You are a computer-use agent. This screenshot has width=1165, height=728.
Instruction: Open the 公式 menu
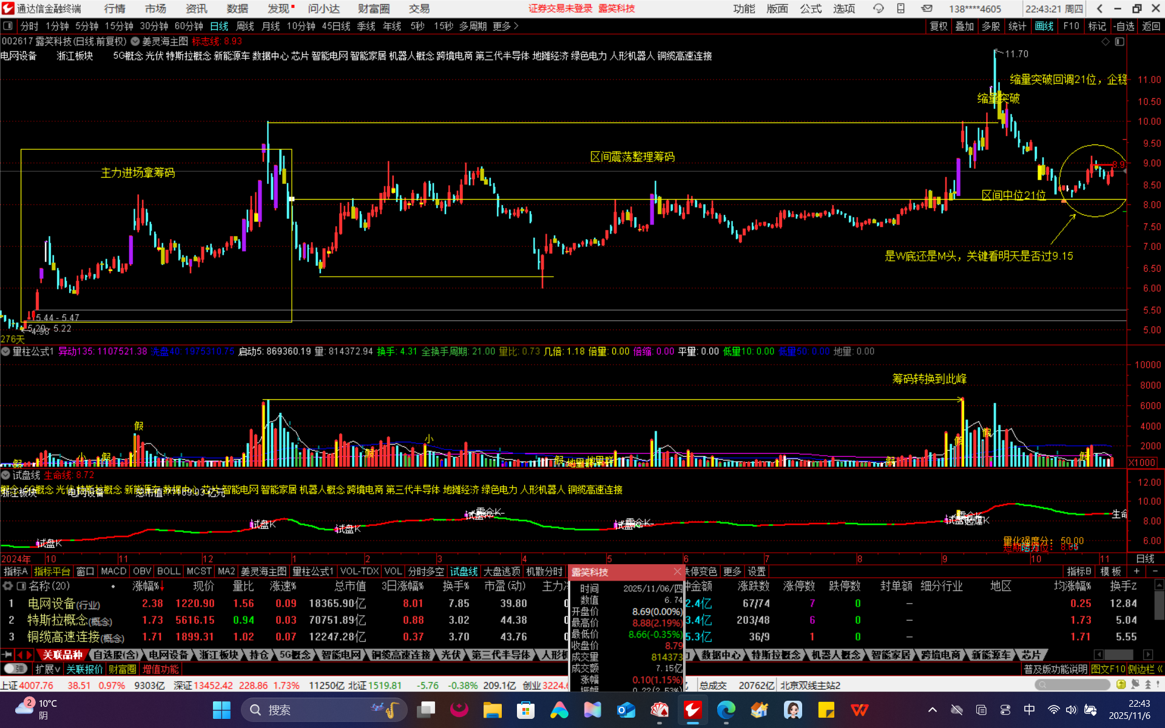pyautogui.click(x=810, y=8)
